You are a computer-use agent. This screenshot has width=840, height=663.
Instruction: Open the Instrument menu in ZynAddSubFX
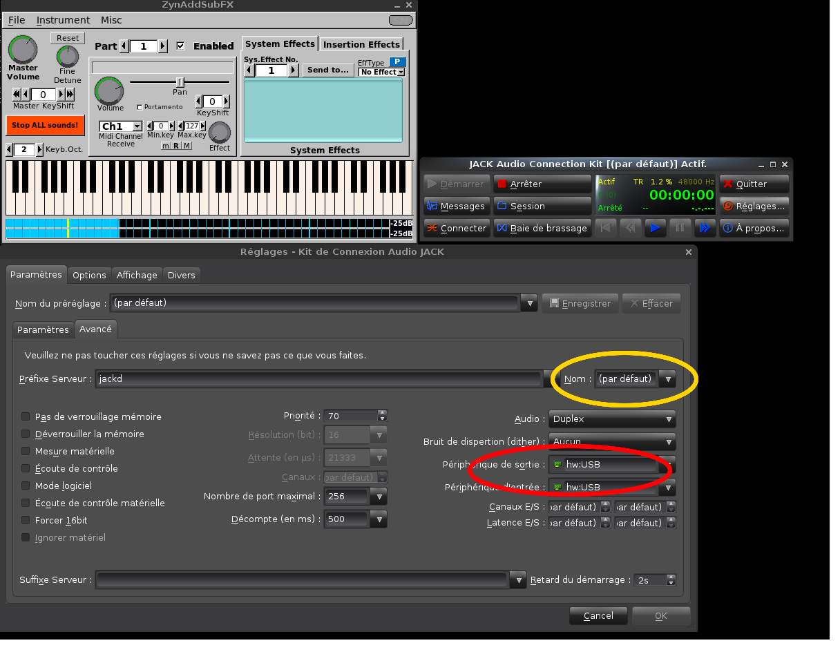(x=63, y=20)
